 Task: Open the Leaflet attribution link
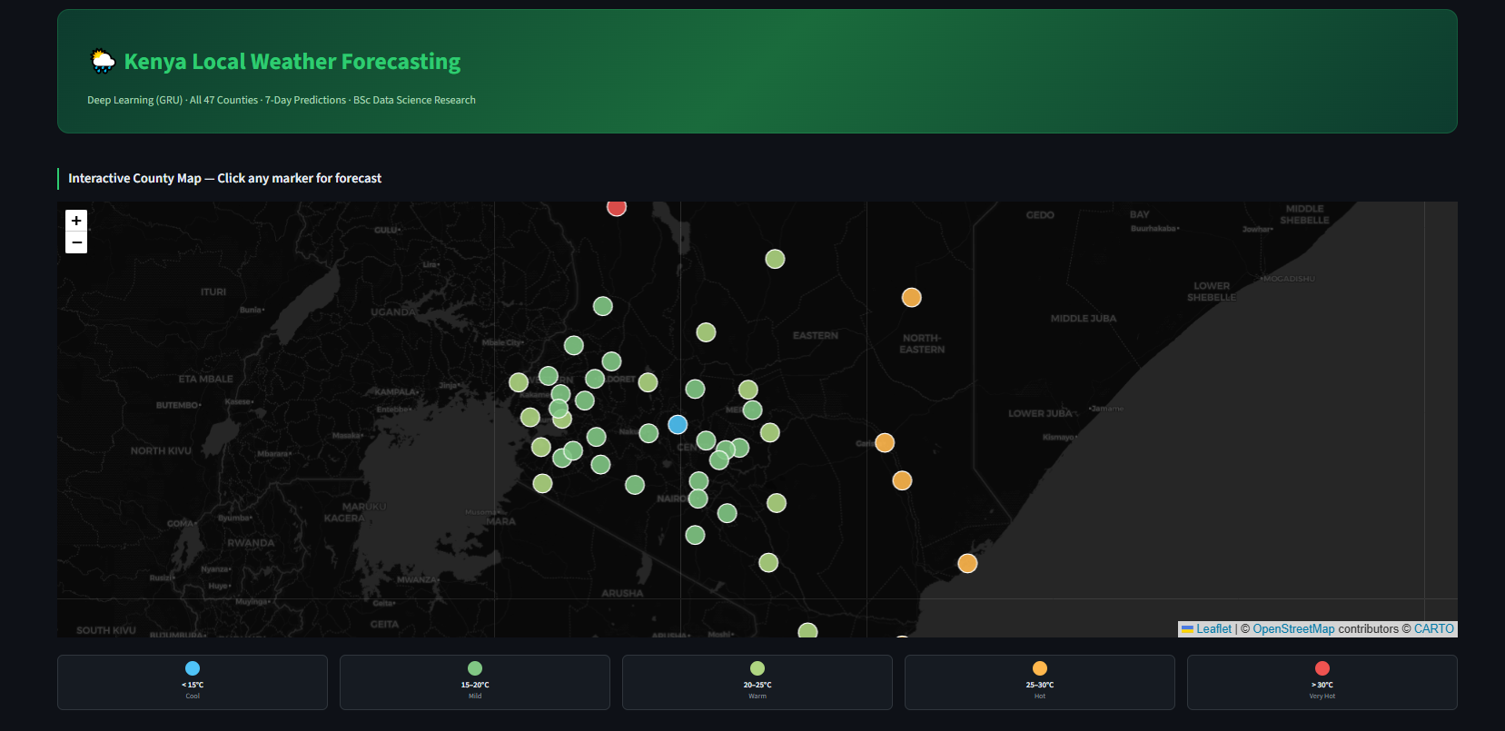point(1213,628)
